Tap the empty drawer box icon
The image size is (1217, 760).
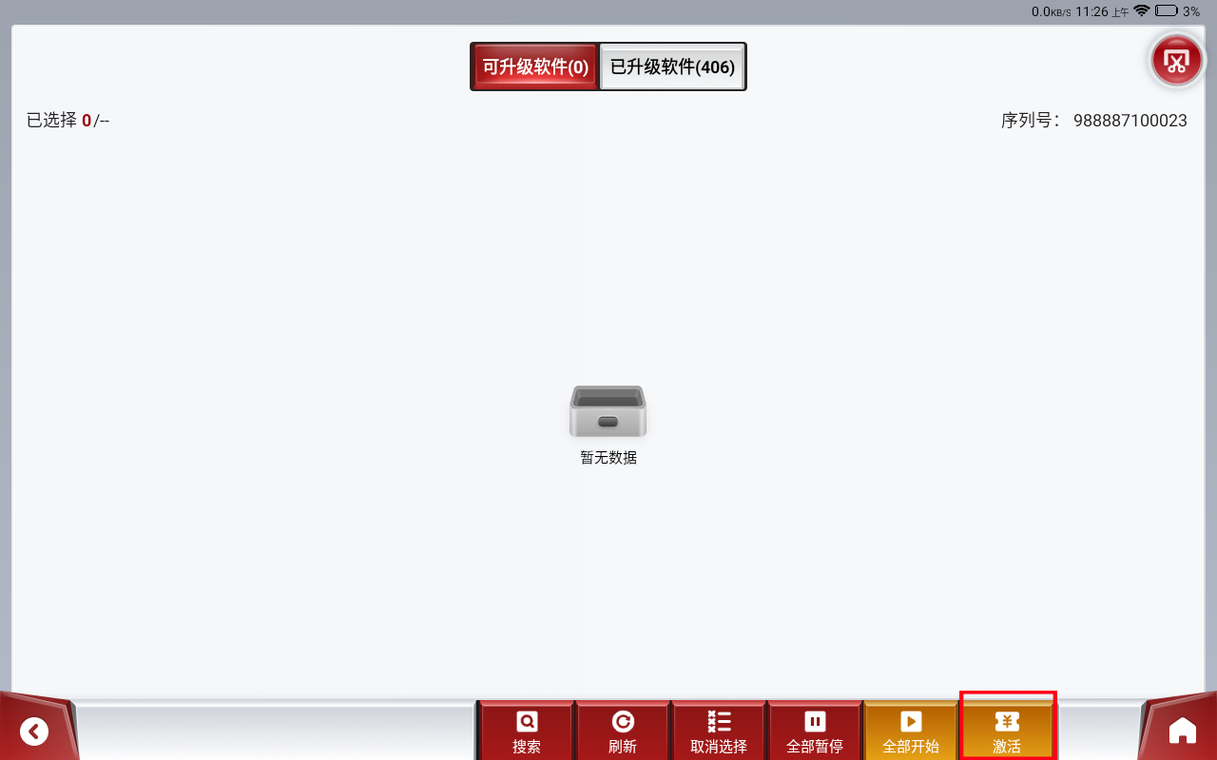pos(608,411)
